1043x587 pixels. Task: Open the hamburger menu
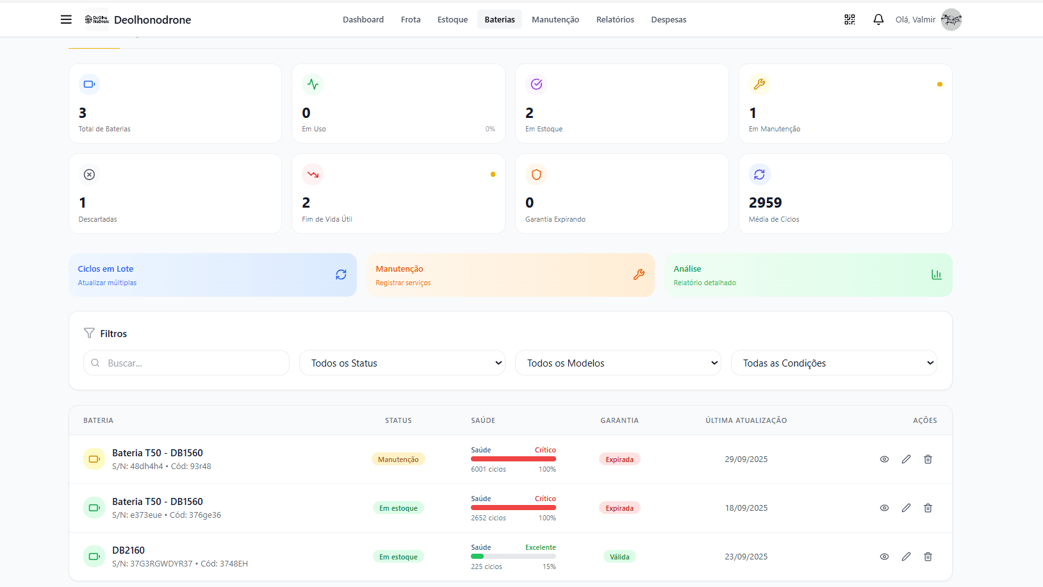(x=66, y=19)
